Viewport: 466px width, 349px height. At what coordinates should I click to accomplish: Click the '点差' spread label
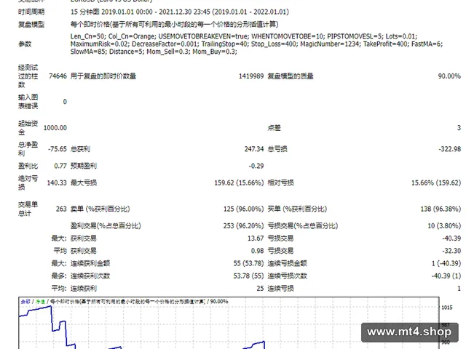point(274,128)
